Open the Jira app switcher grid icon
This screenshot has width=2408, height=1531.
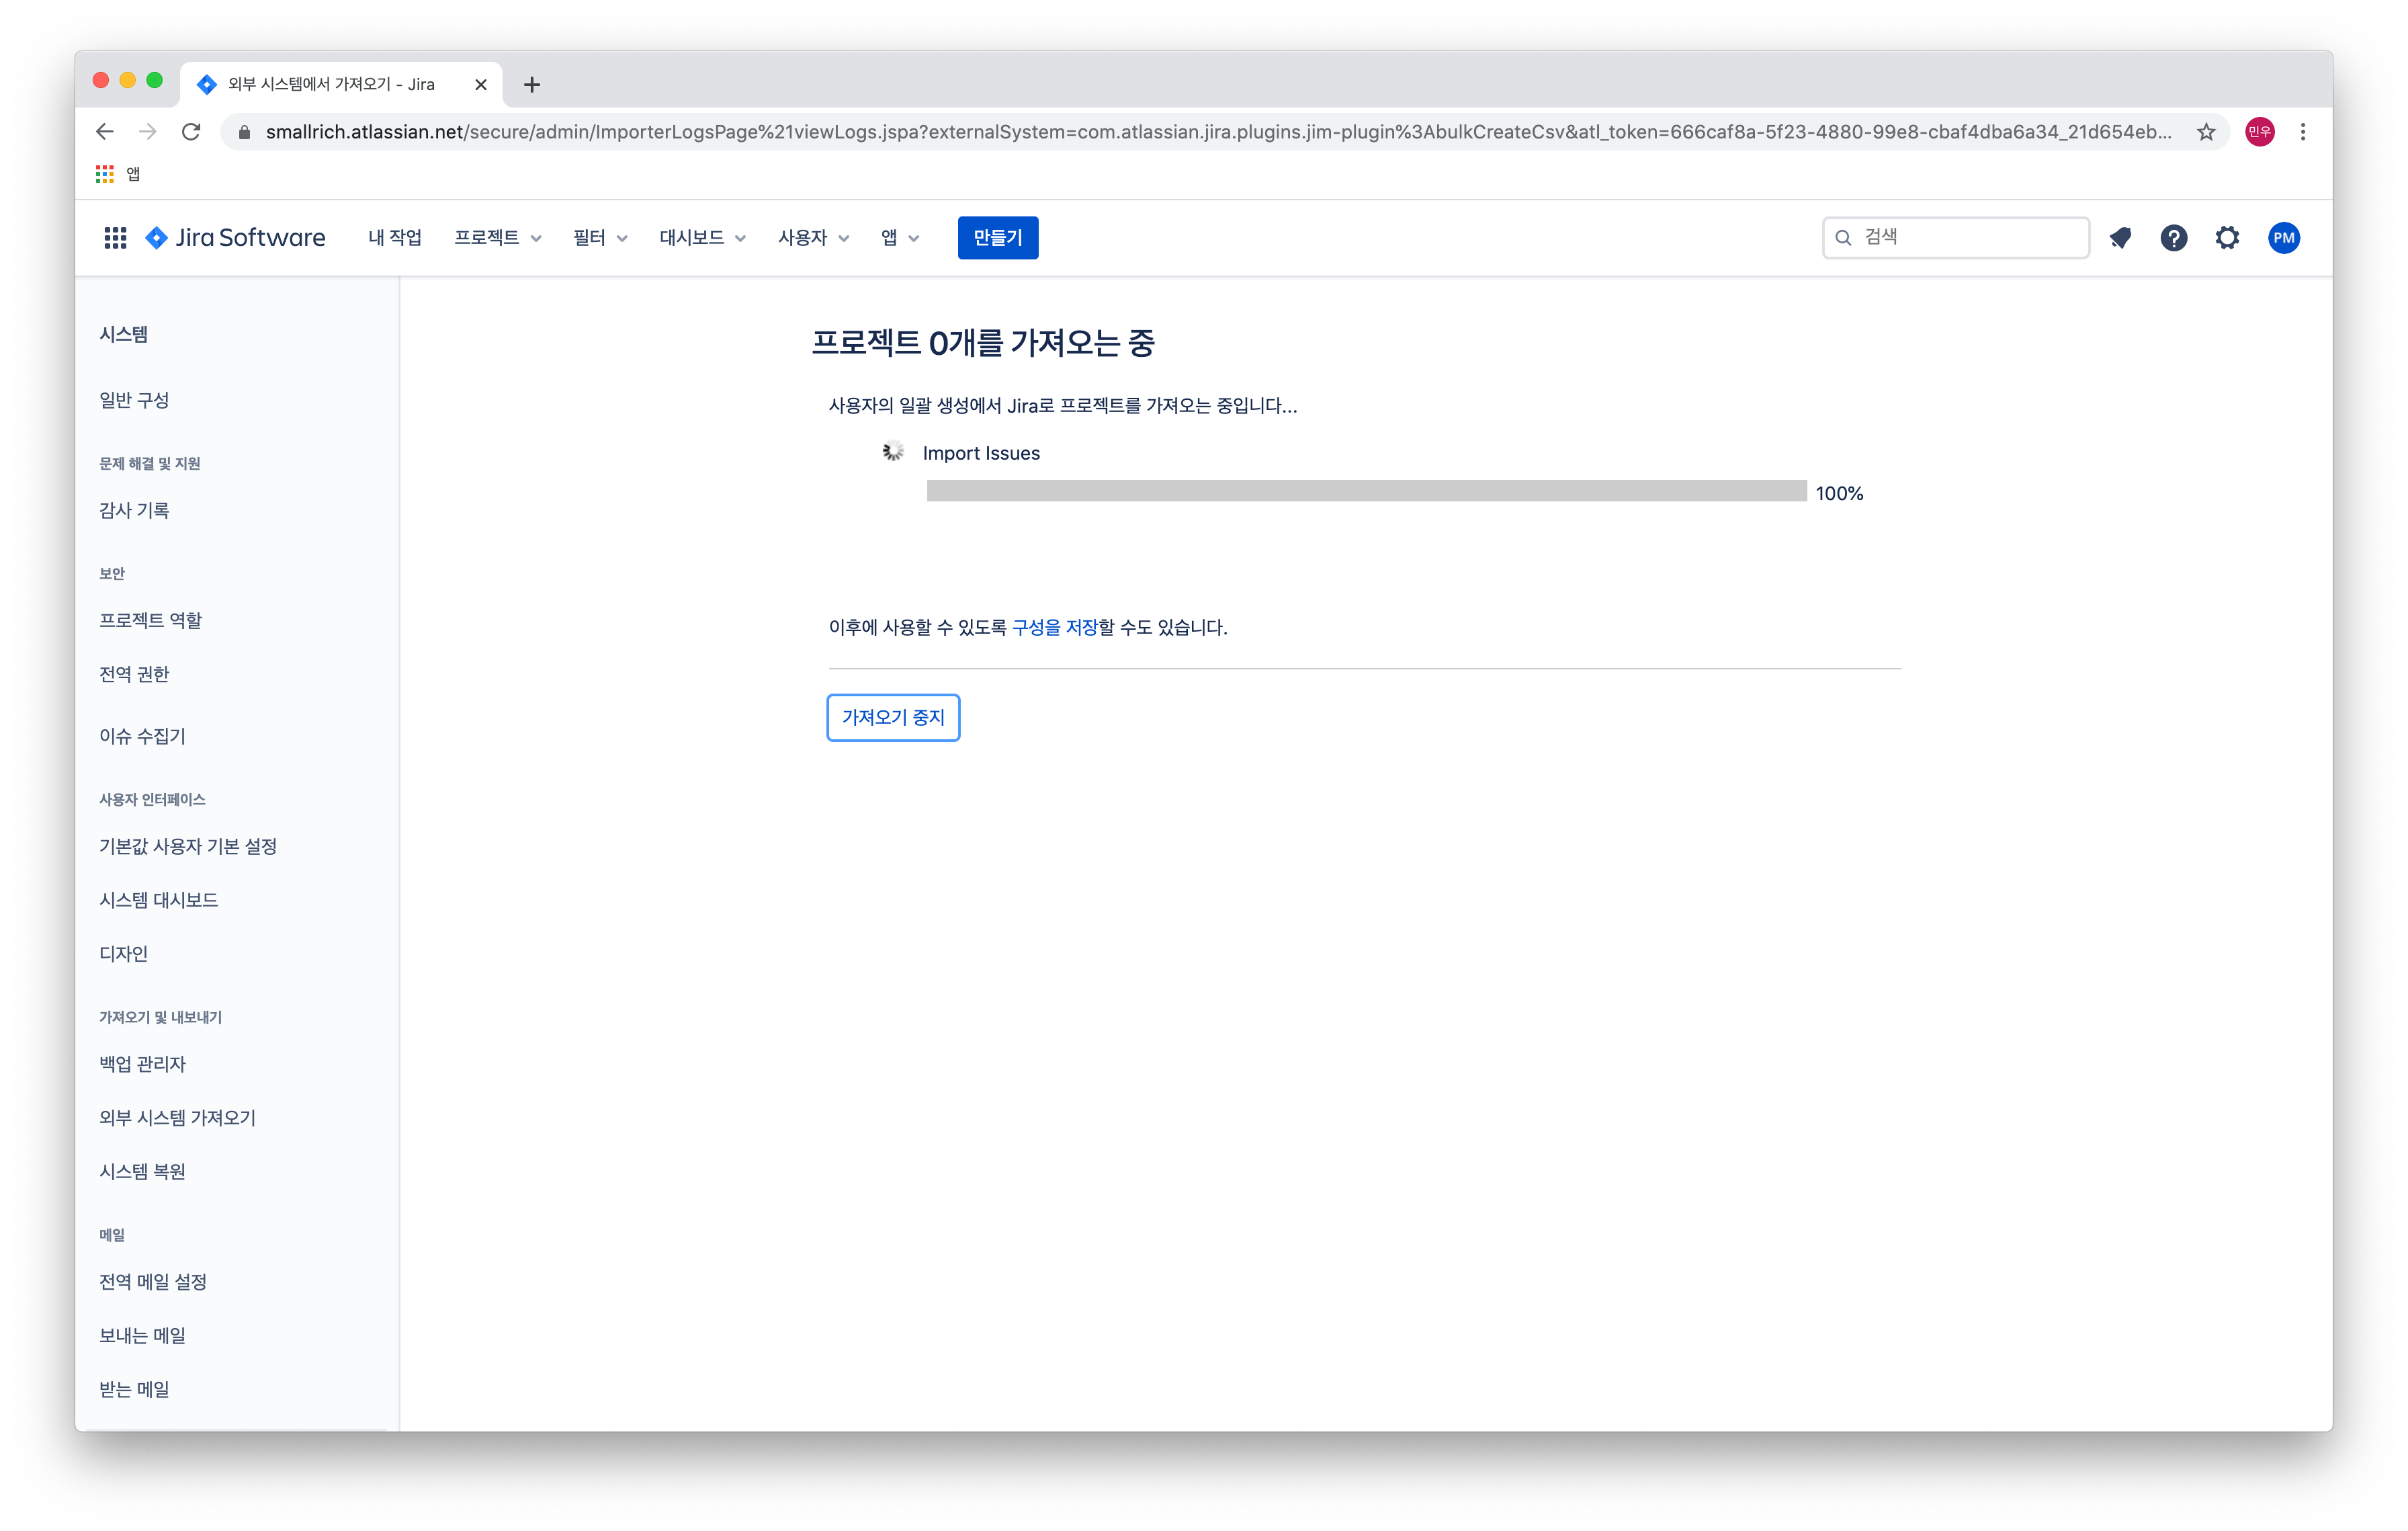[115, 237]
